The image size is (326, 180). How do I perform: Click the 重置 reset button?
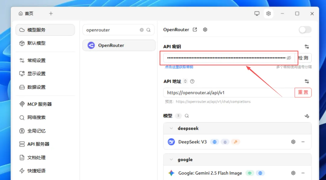pyautogui.click(x=303, y=93)
